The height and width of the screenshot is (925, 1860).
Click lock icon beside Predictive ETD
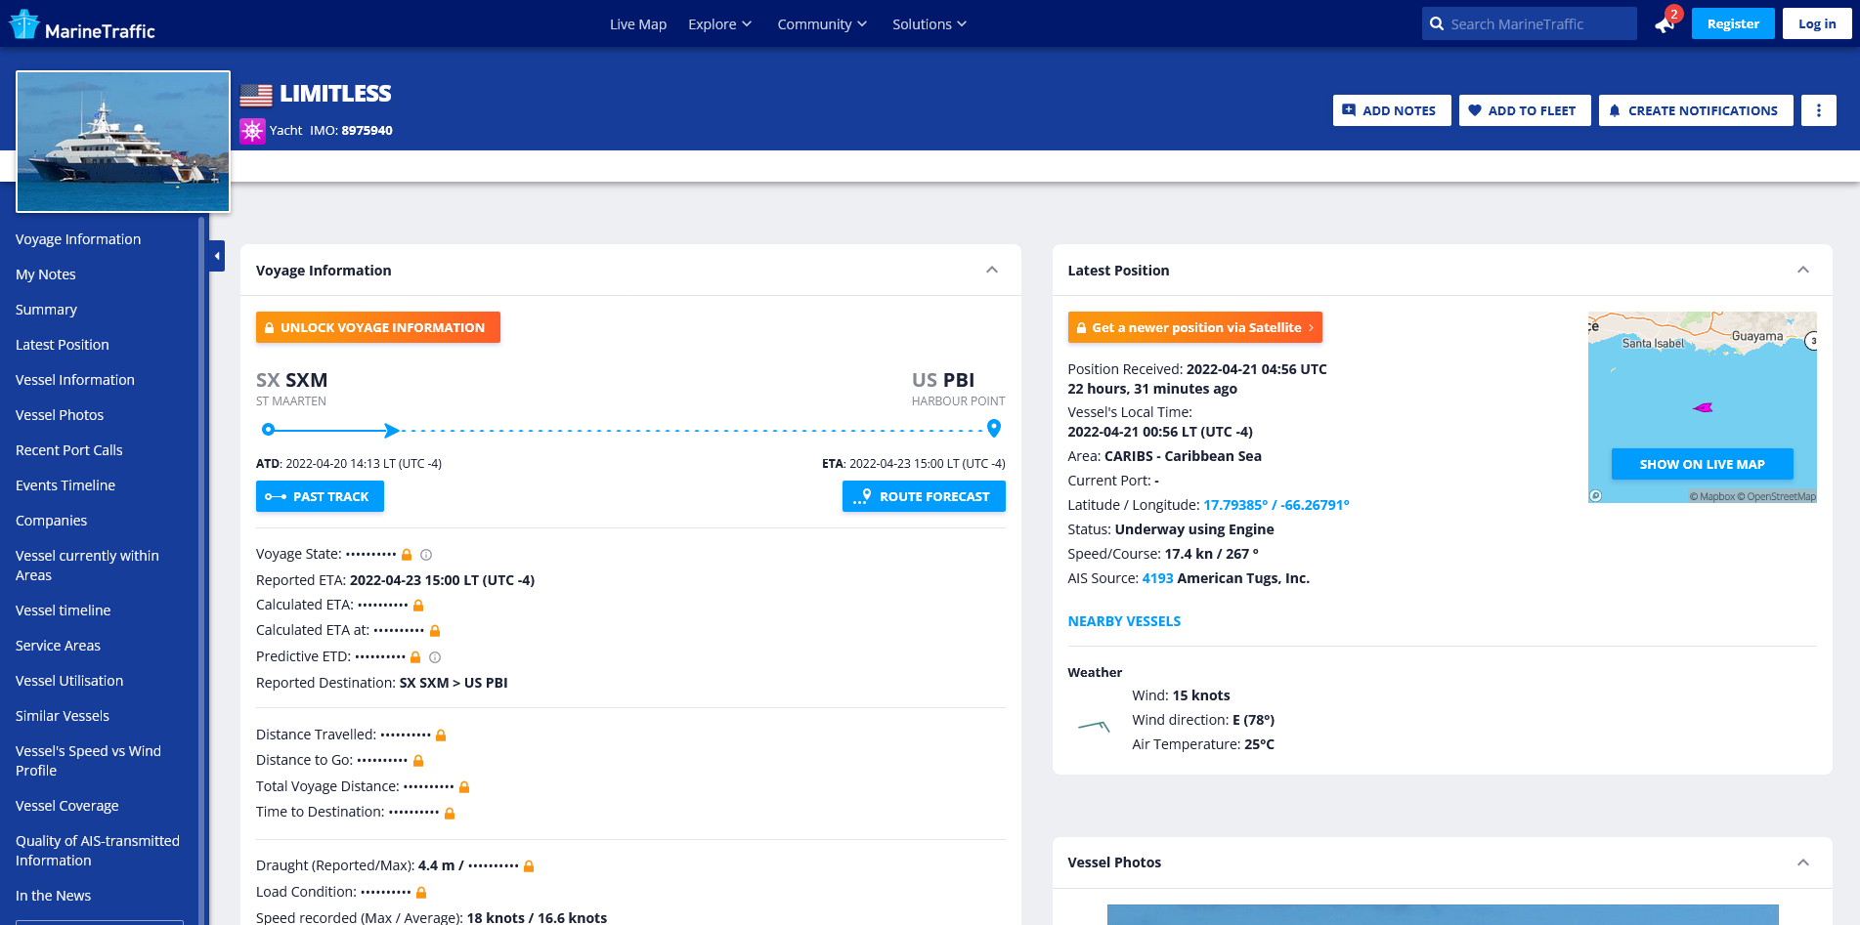tap(415, 657)
